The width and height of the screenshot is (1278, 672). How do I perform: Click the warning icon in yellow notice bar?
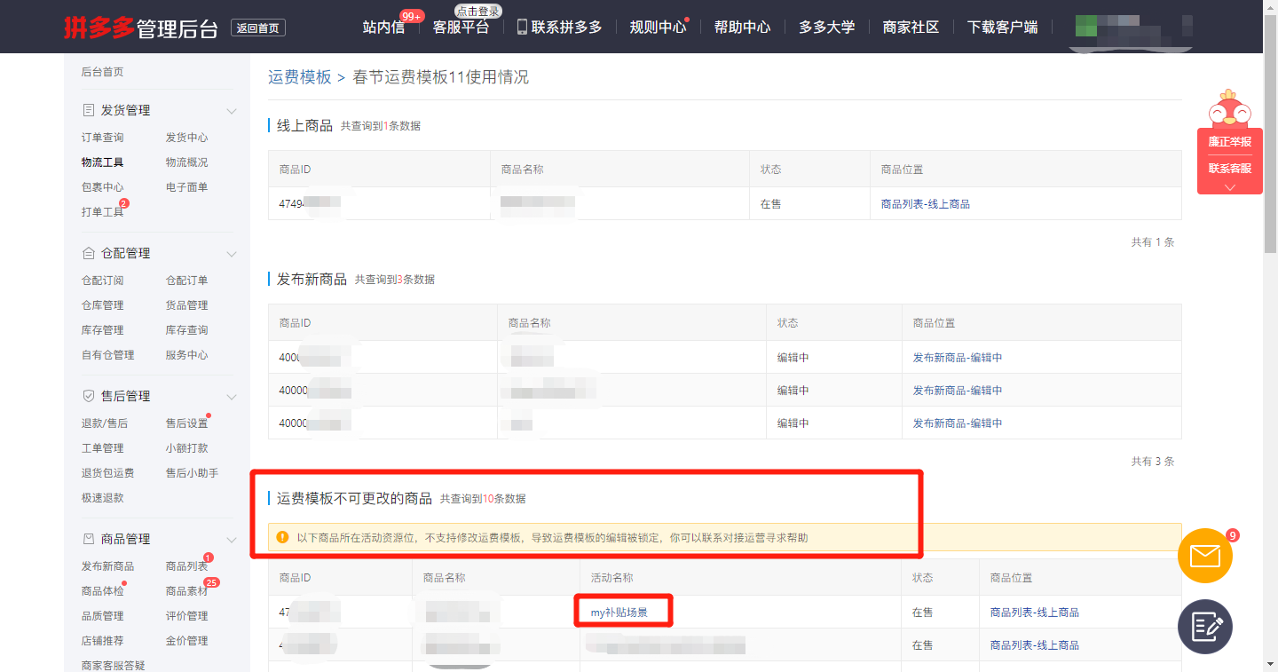(282, 537)
